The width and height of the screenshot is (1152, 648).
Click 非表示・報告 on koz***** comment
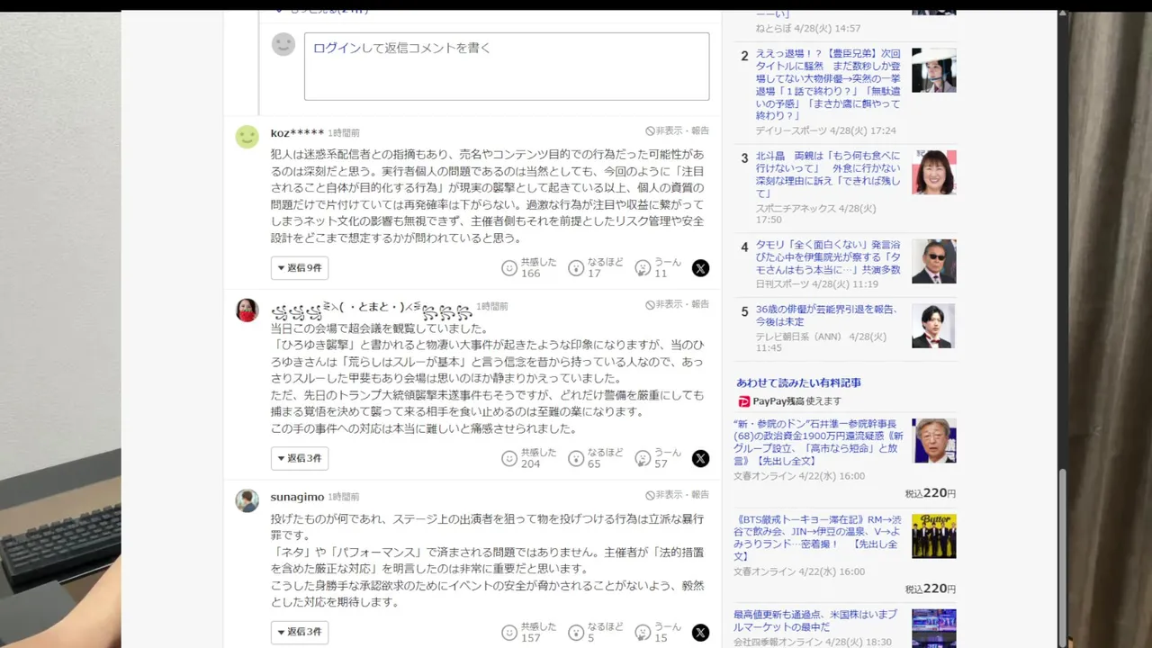[677, 131]
